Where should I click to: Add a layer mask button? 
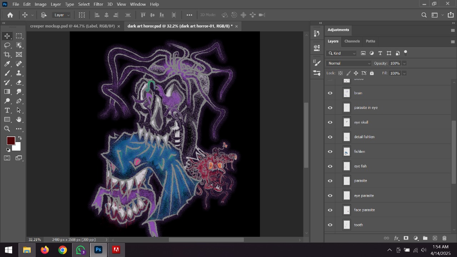point(406,238)
